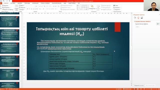Click the Replace (Заменить) command
Image resolution: width=160 pixels, height=90 pixels.
117,7
